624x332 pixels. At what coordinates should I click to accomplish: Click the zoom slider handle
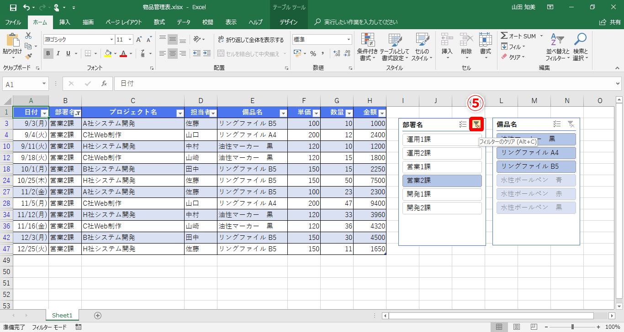pos(572,327)
